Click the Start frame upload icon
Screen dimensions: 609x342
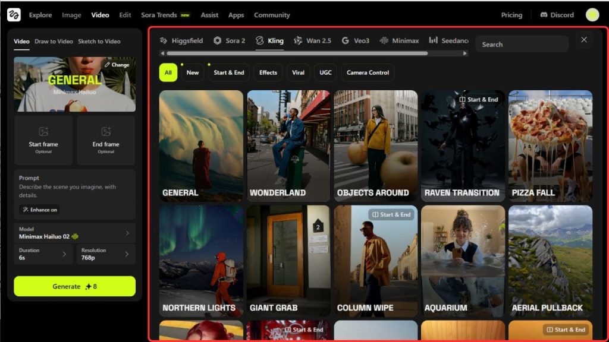(x=43, y=132)
